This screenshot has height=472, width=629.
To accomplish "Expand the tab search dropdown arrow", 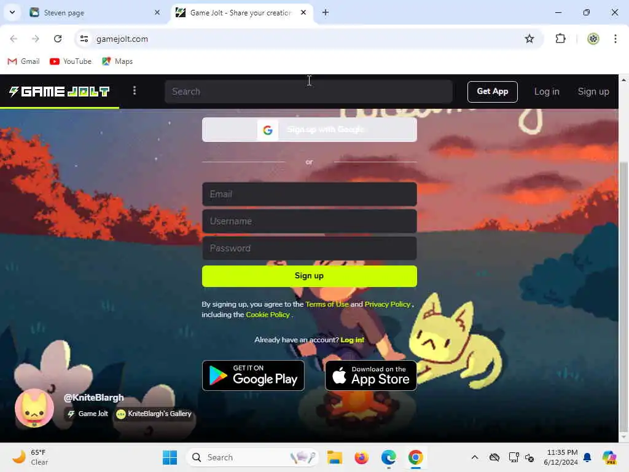I will click(x=12, y=12).
